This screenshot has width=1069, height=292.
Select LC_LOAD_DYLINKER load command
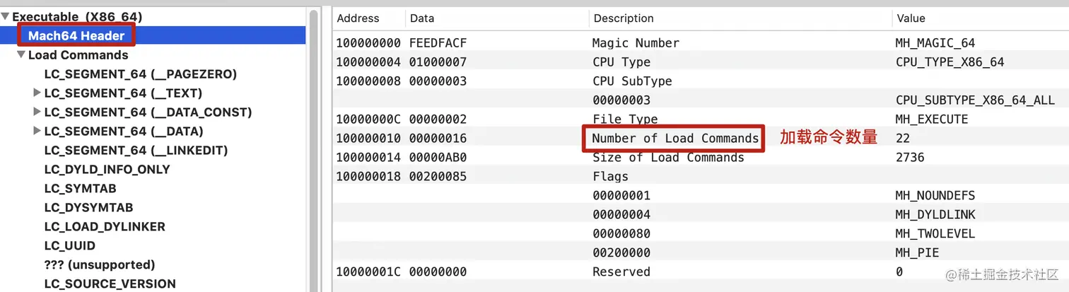(105, 226)
